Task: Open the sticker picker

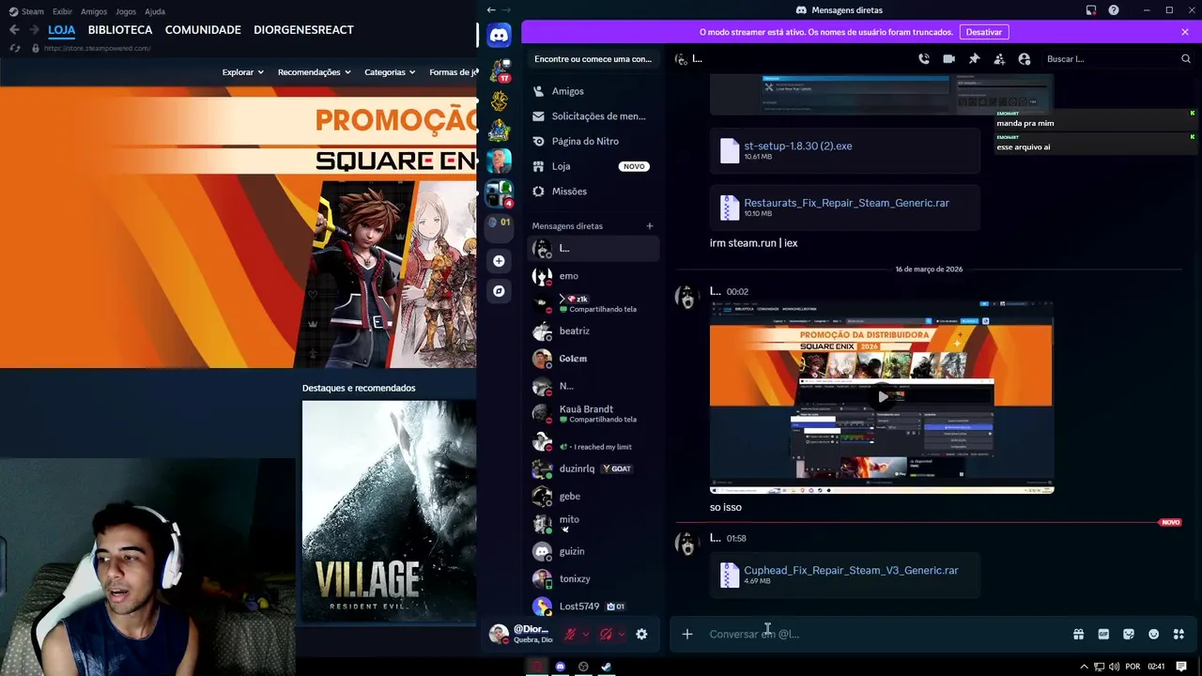Action: click(1129, 634)
